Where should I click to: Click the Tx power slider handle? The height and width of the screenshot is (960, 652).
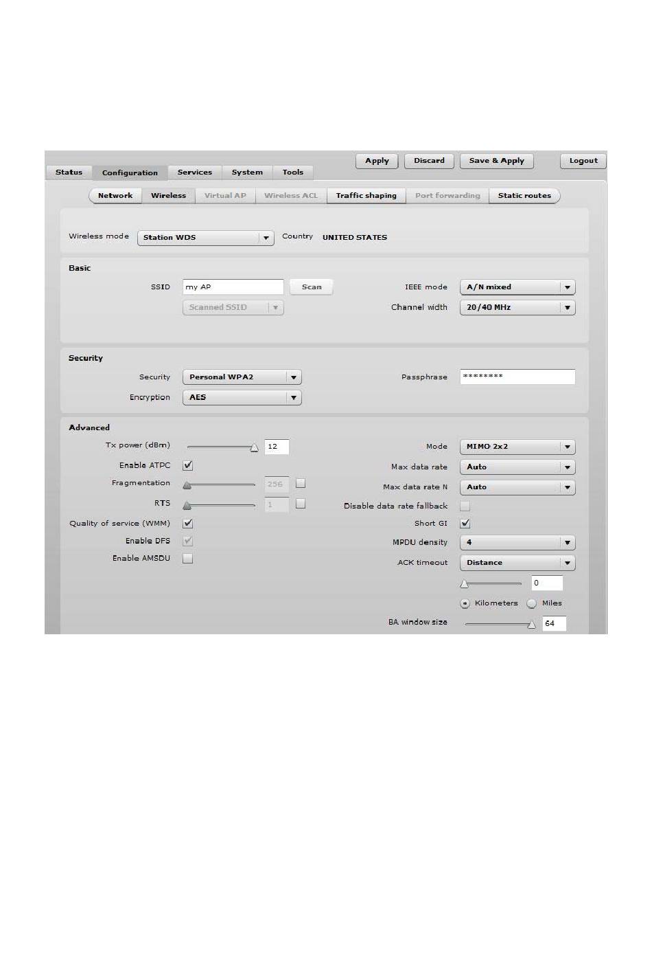click(254, 447)
